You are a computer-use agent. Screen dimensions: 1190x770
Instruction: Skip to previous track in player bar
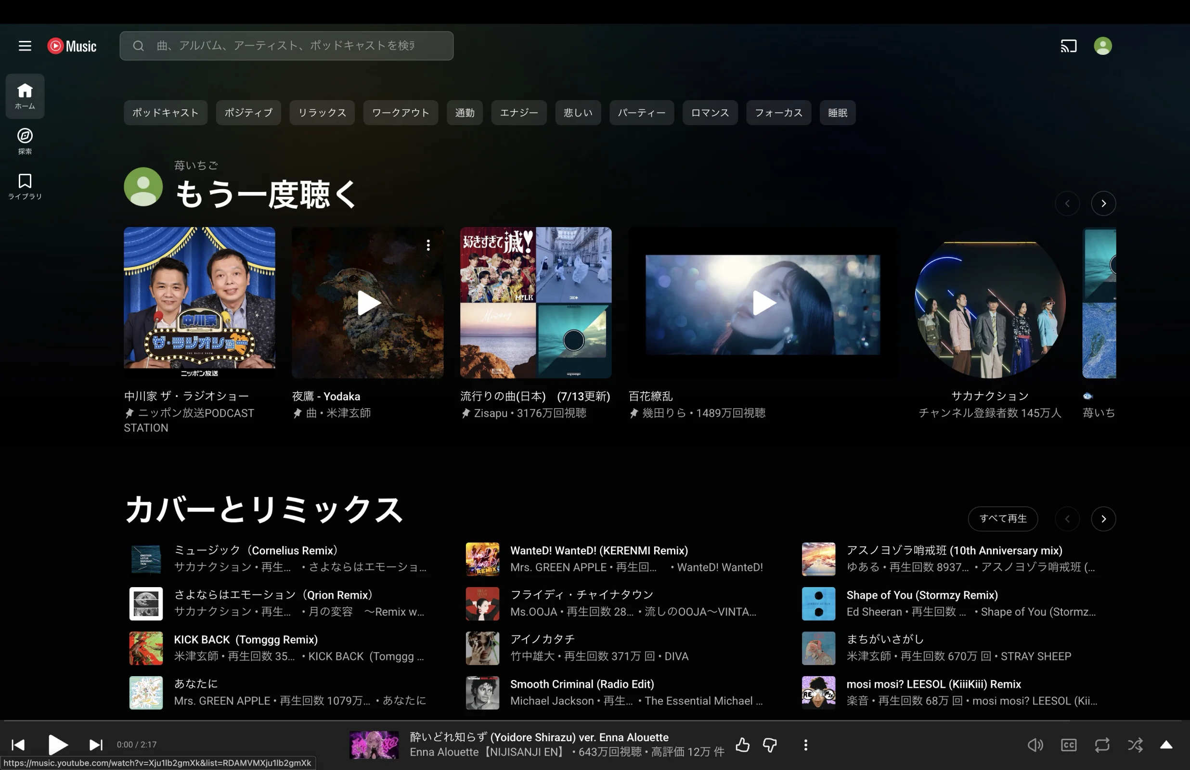coord(18,745)
